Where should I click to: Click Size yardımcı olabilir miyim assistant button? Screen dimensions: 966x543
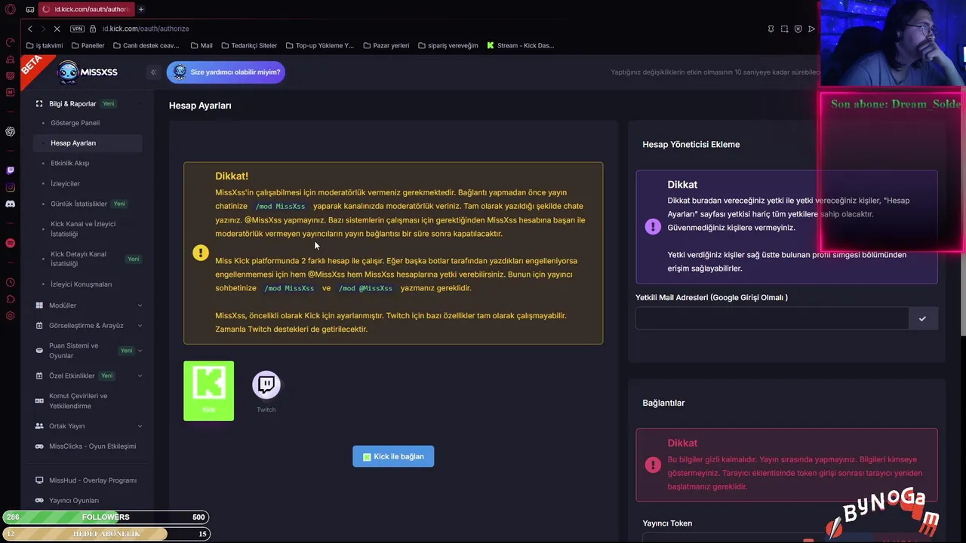point(226,72)
